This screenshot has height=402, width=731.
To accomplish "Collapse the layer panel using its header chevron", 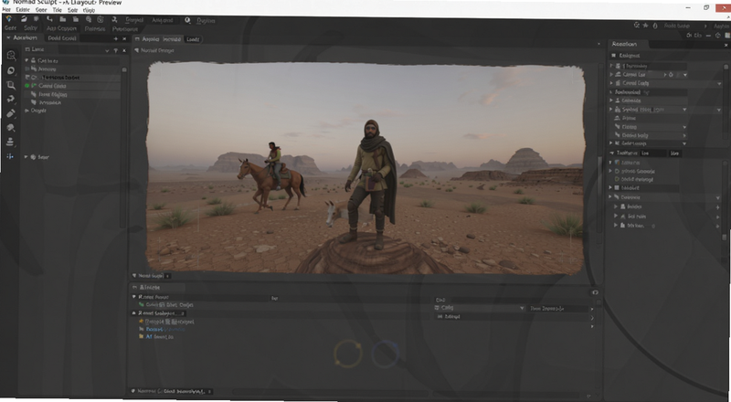I will (x=107, y=50).
